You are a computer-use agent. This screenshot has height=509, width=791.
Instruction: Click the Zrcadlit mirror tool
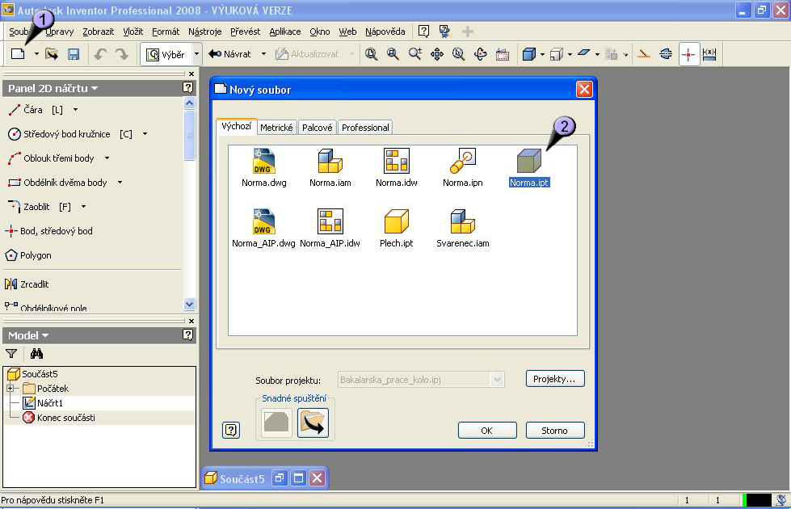(27, 284)
